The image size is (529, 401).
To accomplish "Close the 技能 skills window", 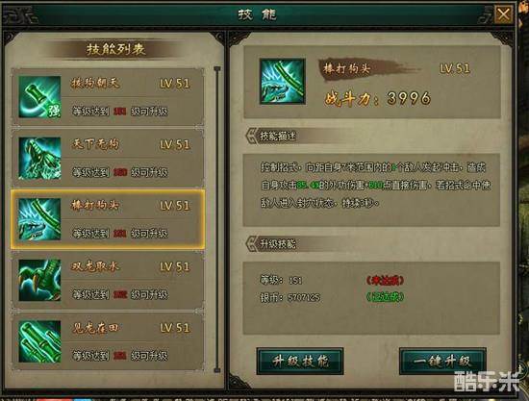I will click(x=504, y=14).
